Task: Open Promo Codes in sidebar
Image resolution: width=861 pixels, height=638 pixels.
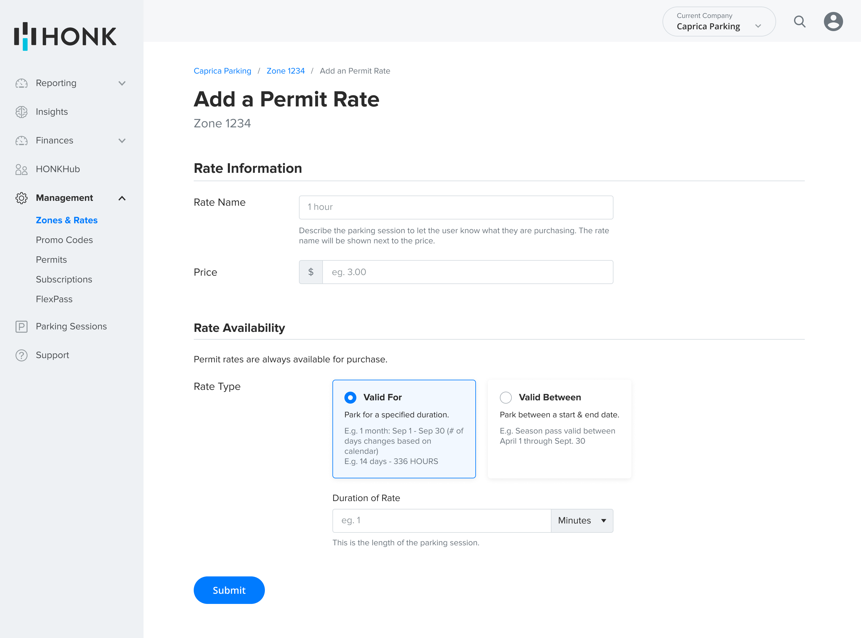Action: (64, 240)
